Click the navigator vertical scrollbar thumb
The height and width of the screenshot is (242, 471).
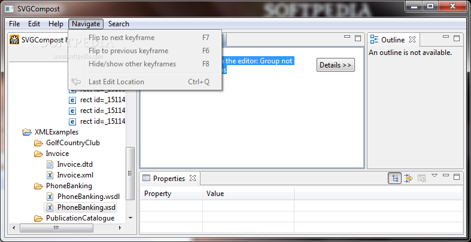pos(130,173)
